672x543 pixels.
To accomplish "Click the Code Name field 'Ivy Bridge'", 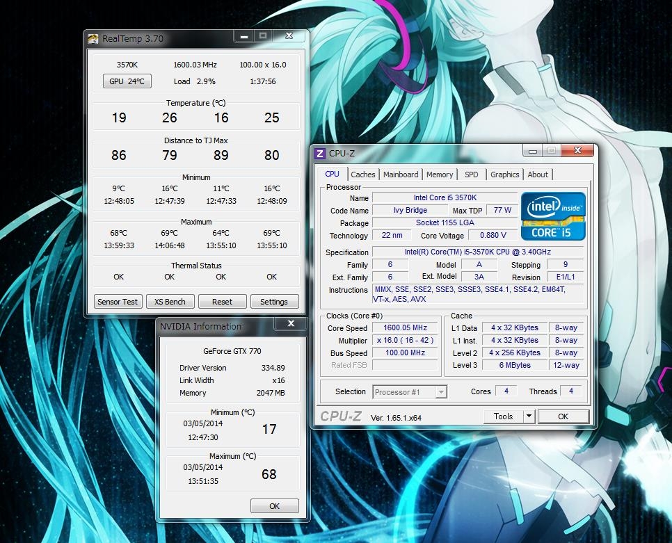I will point(410,210).
